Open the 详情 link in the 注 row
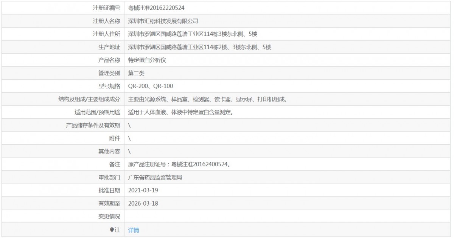The width and height of the screenshot is (454, 238). click(134, 230)
